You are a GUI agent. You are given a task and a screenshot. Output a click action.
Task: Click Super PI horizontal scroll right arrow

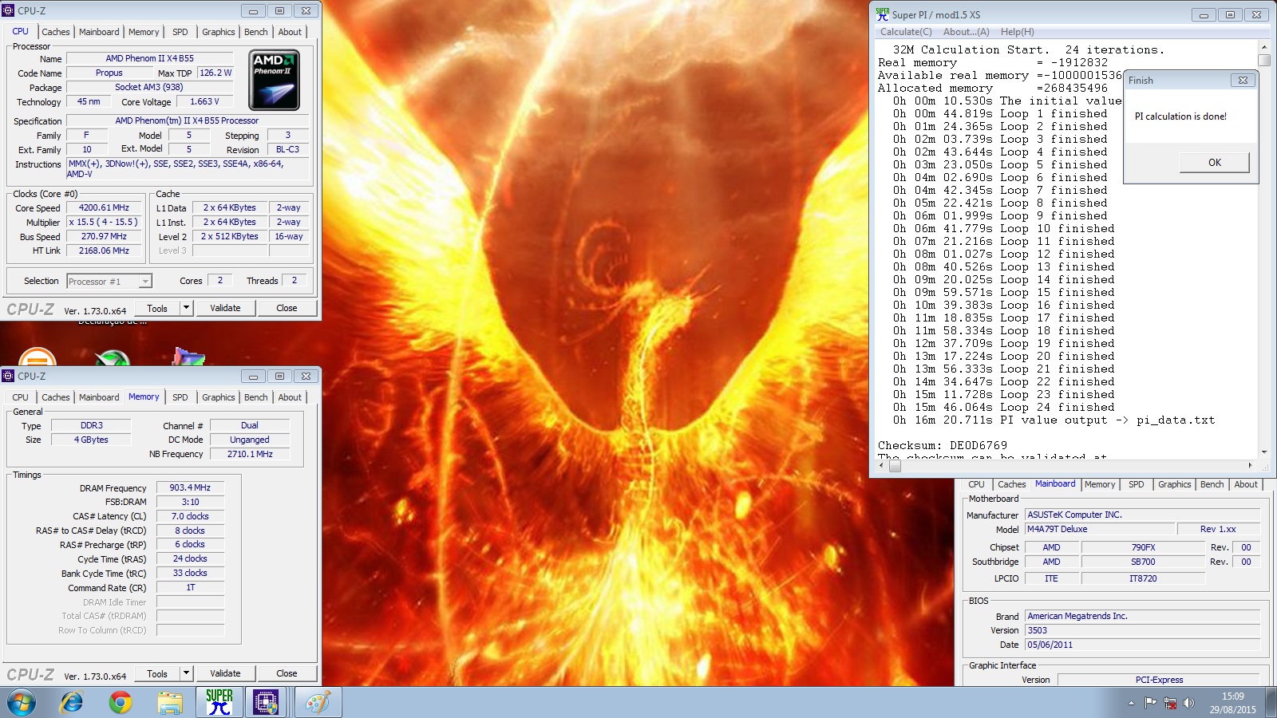coord(1250,465)
